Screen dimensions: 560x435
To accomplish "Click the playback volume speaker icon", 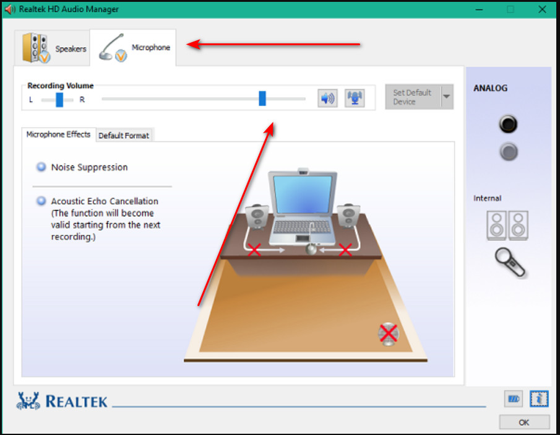I will coord(327,98).
